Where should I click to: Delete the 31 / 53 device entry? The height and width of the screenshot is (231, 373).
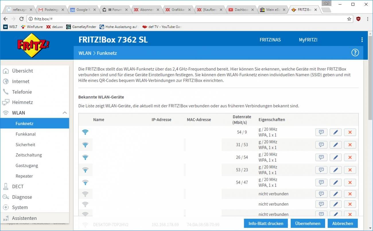coord(350,145)
